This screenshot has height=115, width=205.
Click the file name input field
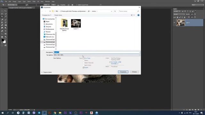[x=97, y=52]
